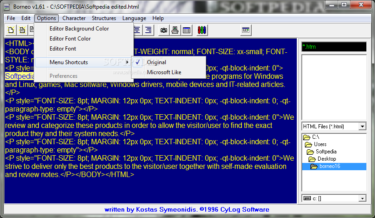Click the table grid toolbar icon
This screenshot has width=375, height=218.
click(x=187, y=30)
